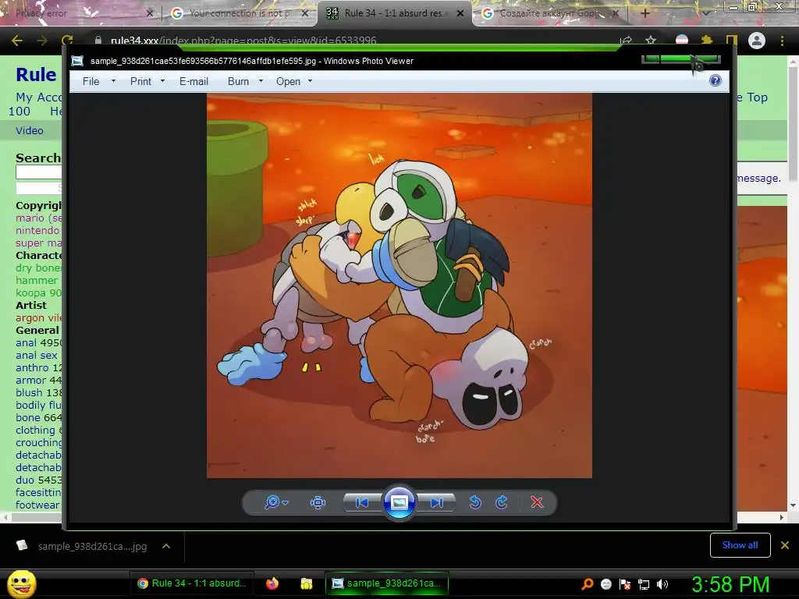Open the zoom magnifier in Photo Viewer
The width and height of the screenshot is (799, 599).
[x=272, y=502]
